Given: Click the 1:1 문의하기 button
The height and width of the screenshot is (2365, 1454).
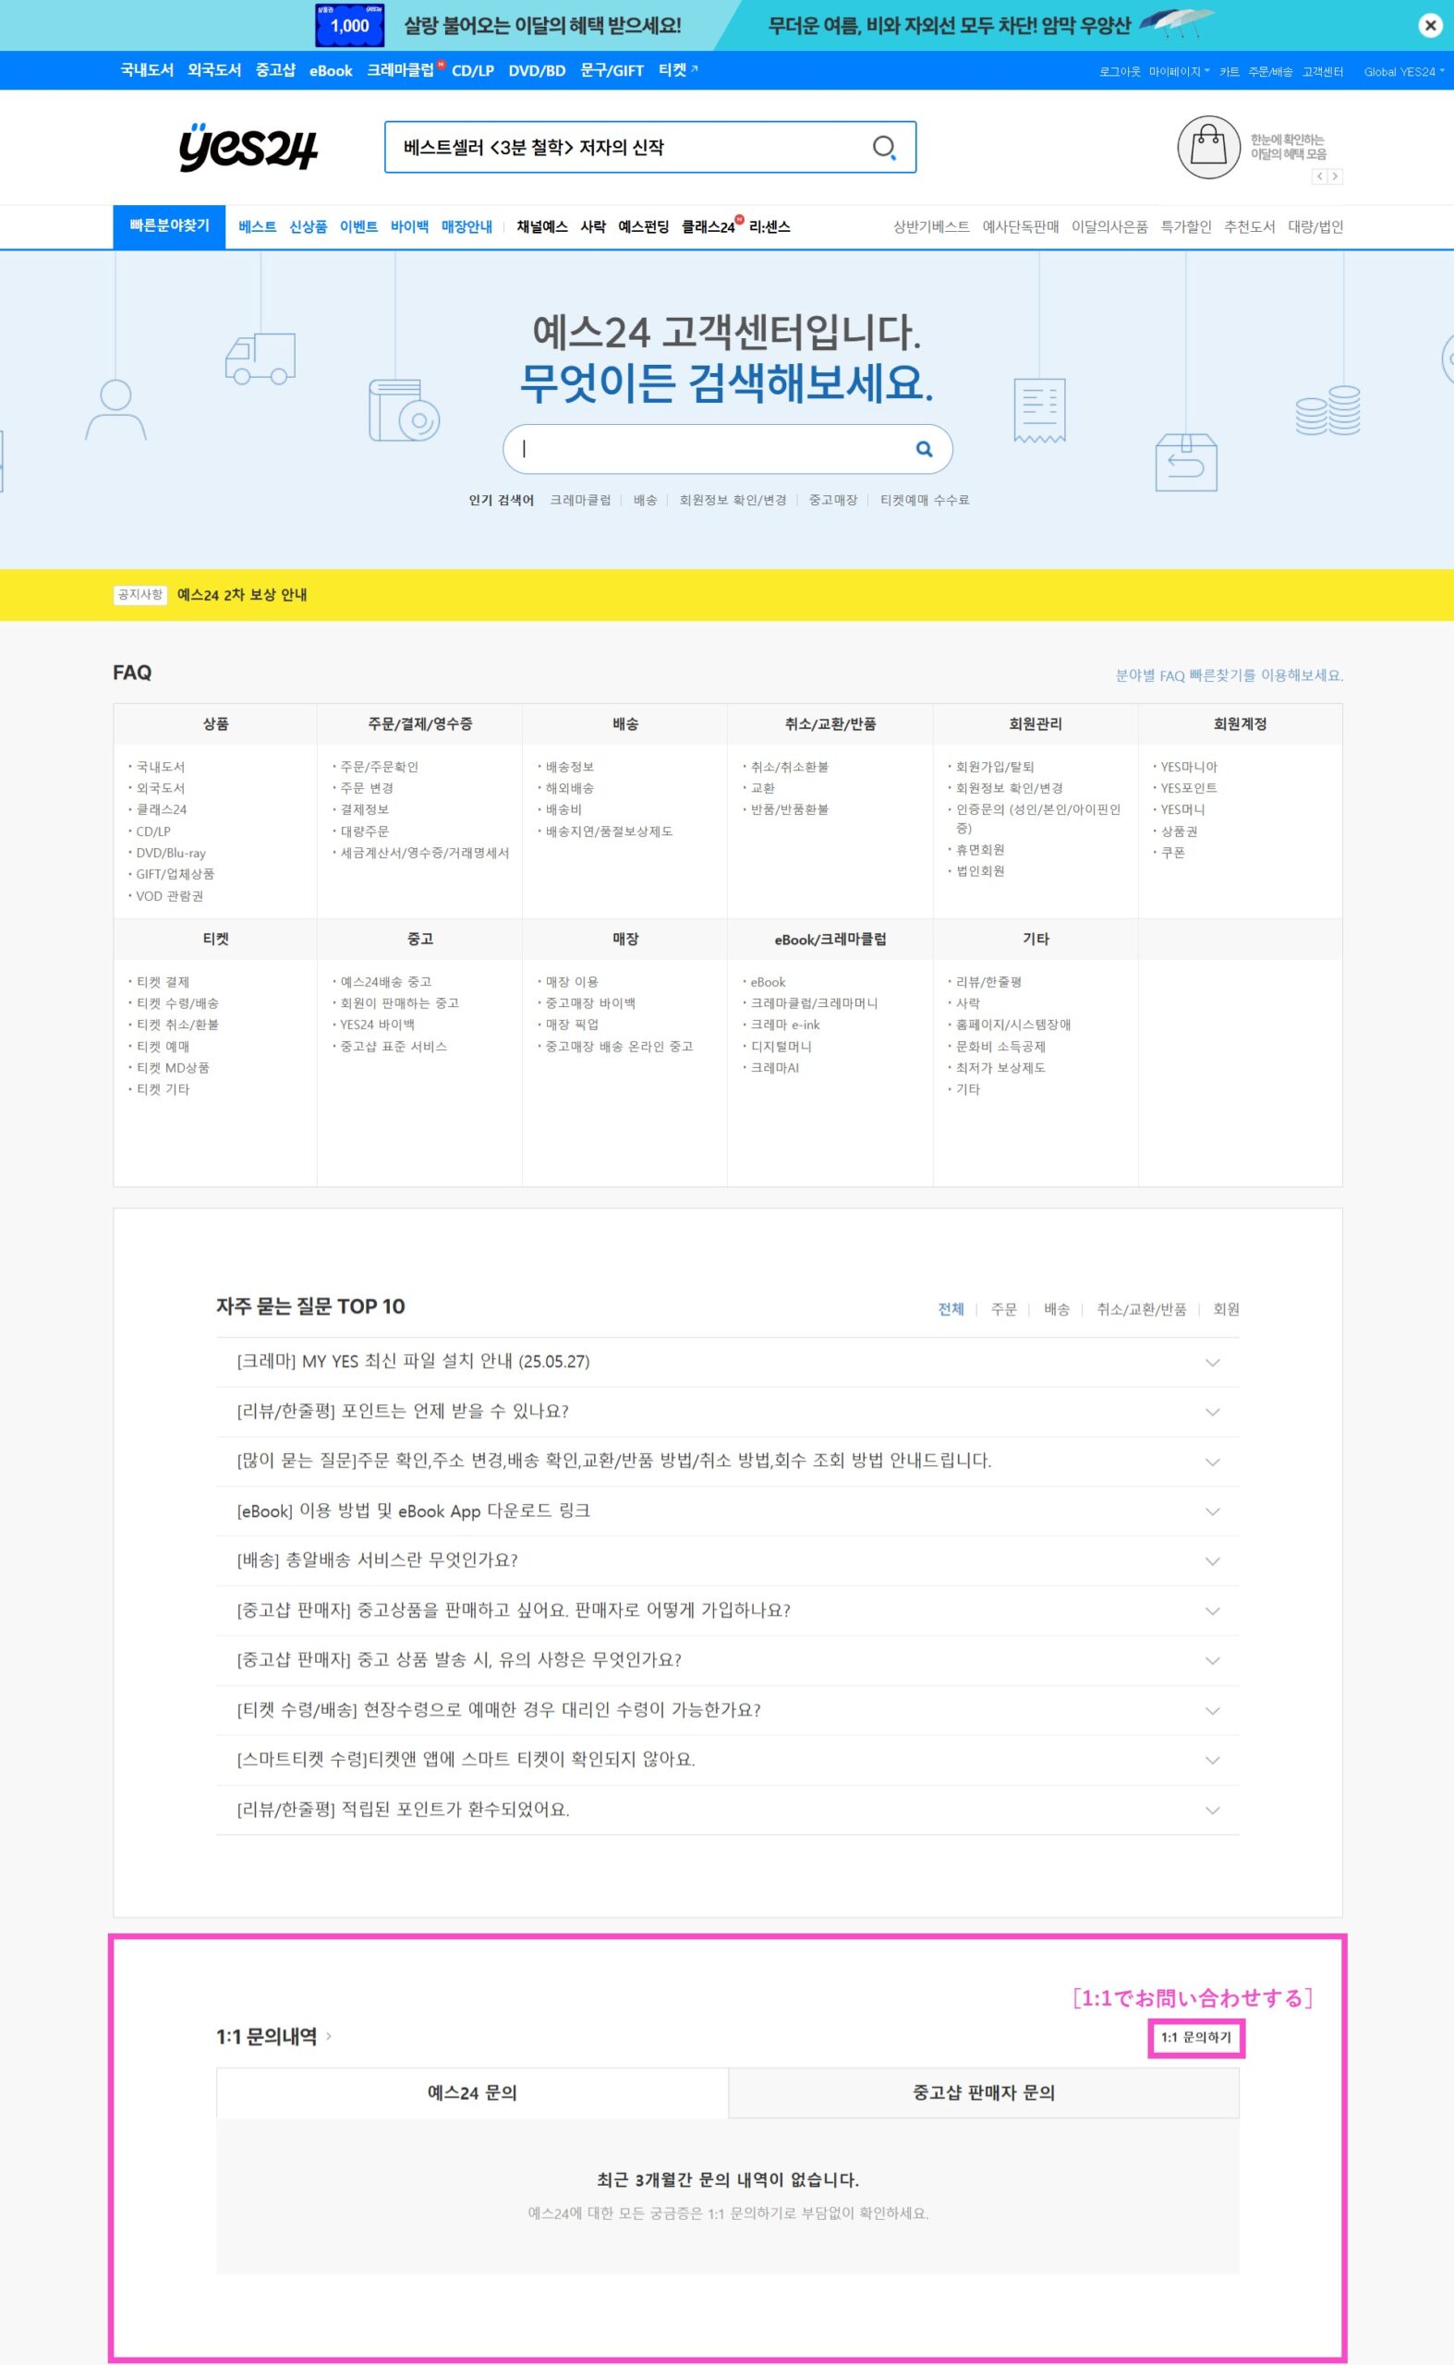Looking at the screenshot, I should [1196, 2037].
